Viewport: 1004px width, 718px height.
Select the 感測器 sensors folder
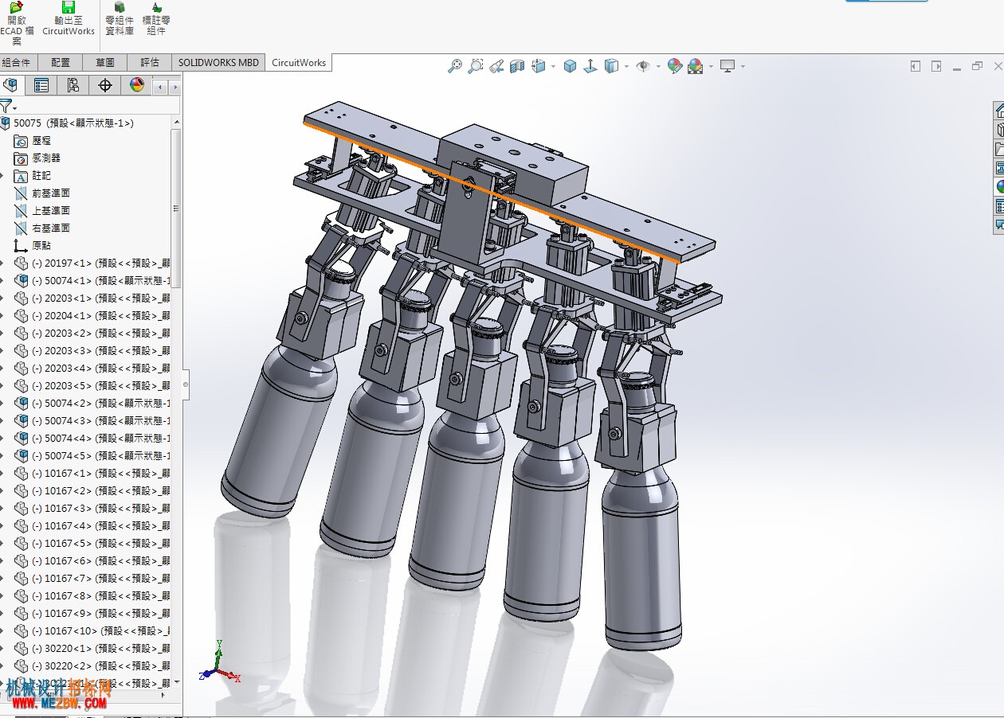[x=37, y=158]
